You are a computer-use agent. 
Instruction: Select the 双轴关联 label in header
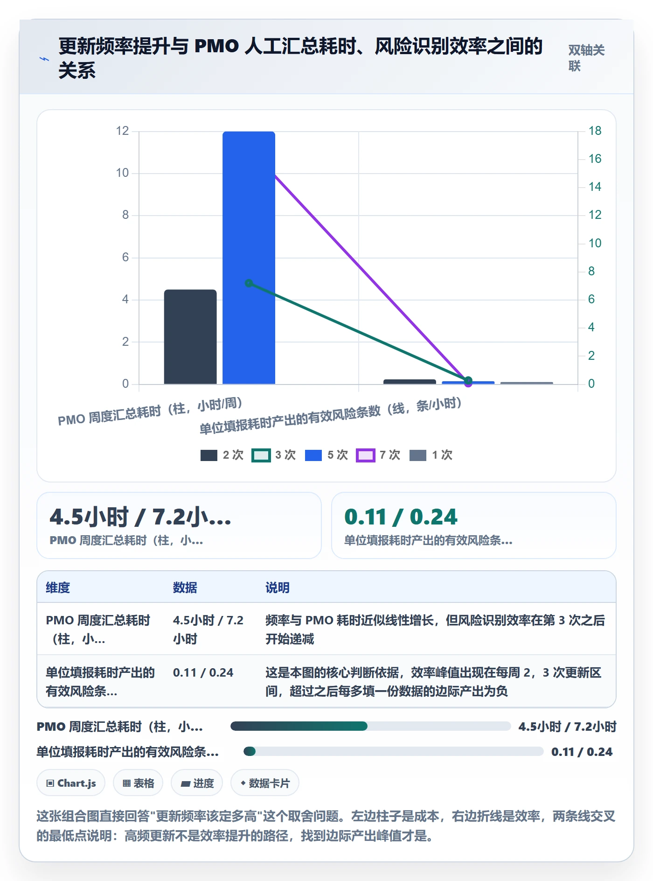pos(586,58)
